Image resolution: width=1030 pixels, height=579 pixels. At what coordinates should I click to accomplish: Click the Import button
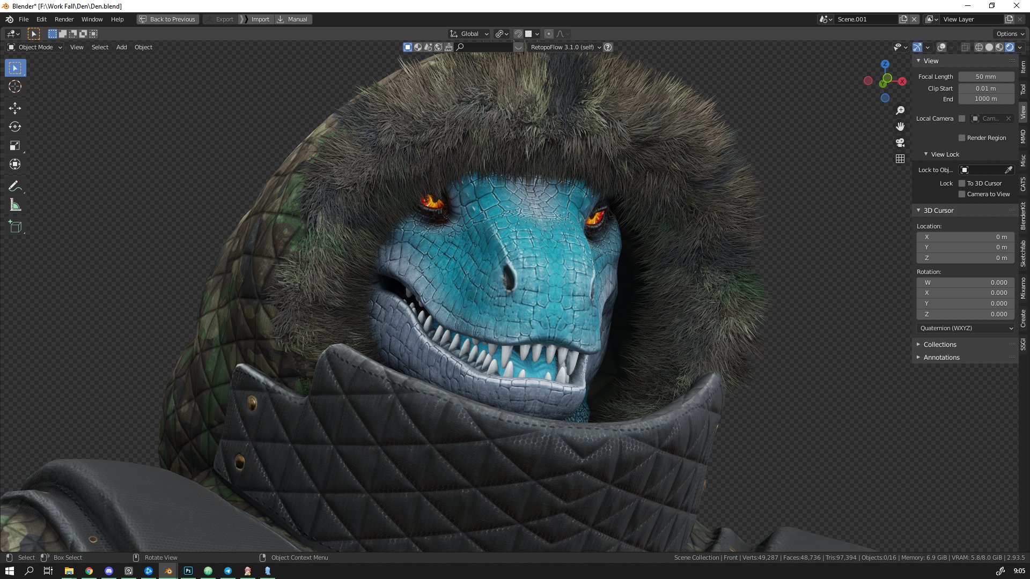[x=256, y=19]
